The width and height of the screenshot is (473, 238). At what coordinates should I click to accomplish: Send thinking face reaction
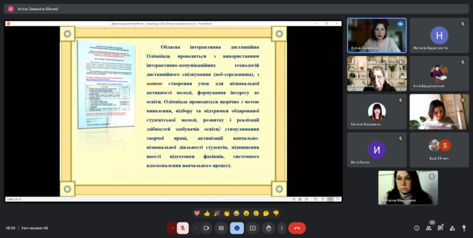click(x=266, y=213)
